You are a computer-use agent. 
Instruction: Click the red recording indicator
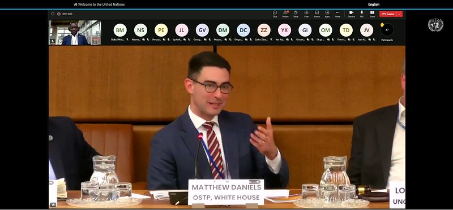pos(59,14)
